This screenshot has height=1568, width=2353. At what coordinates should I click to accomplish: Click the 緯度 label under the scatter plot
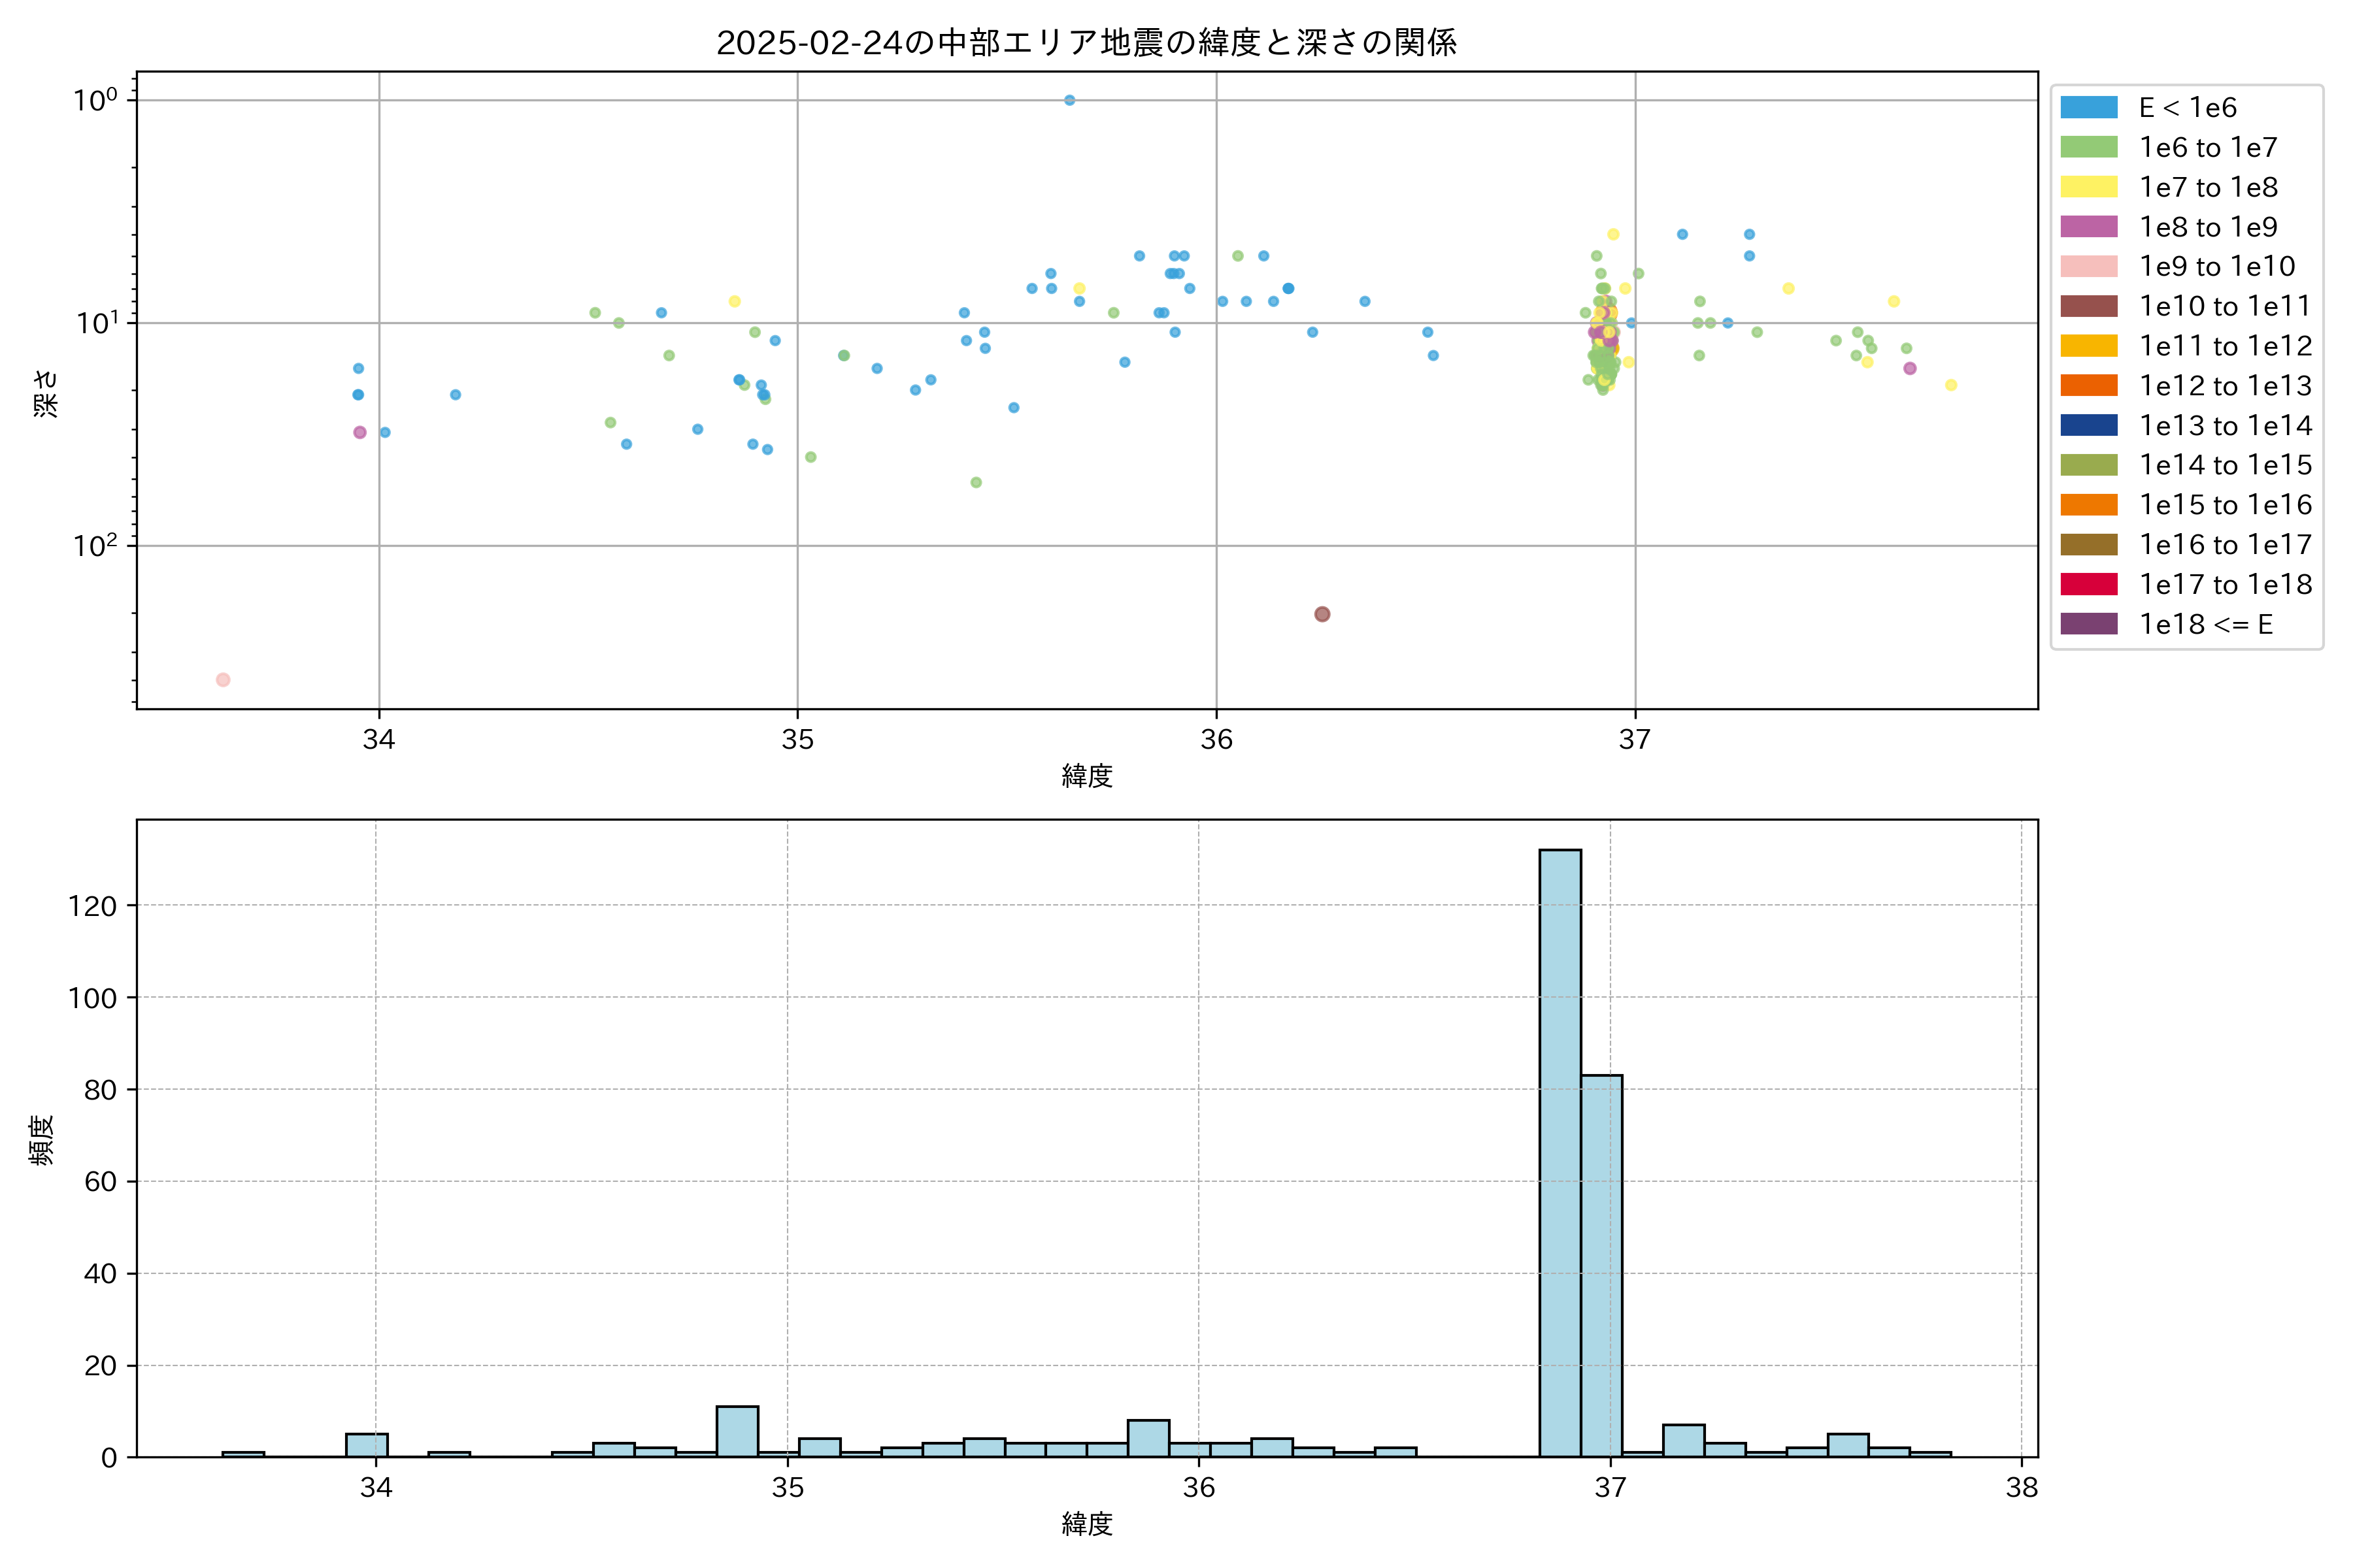(1086, 775)
